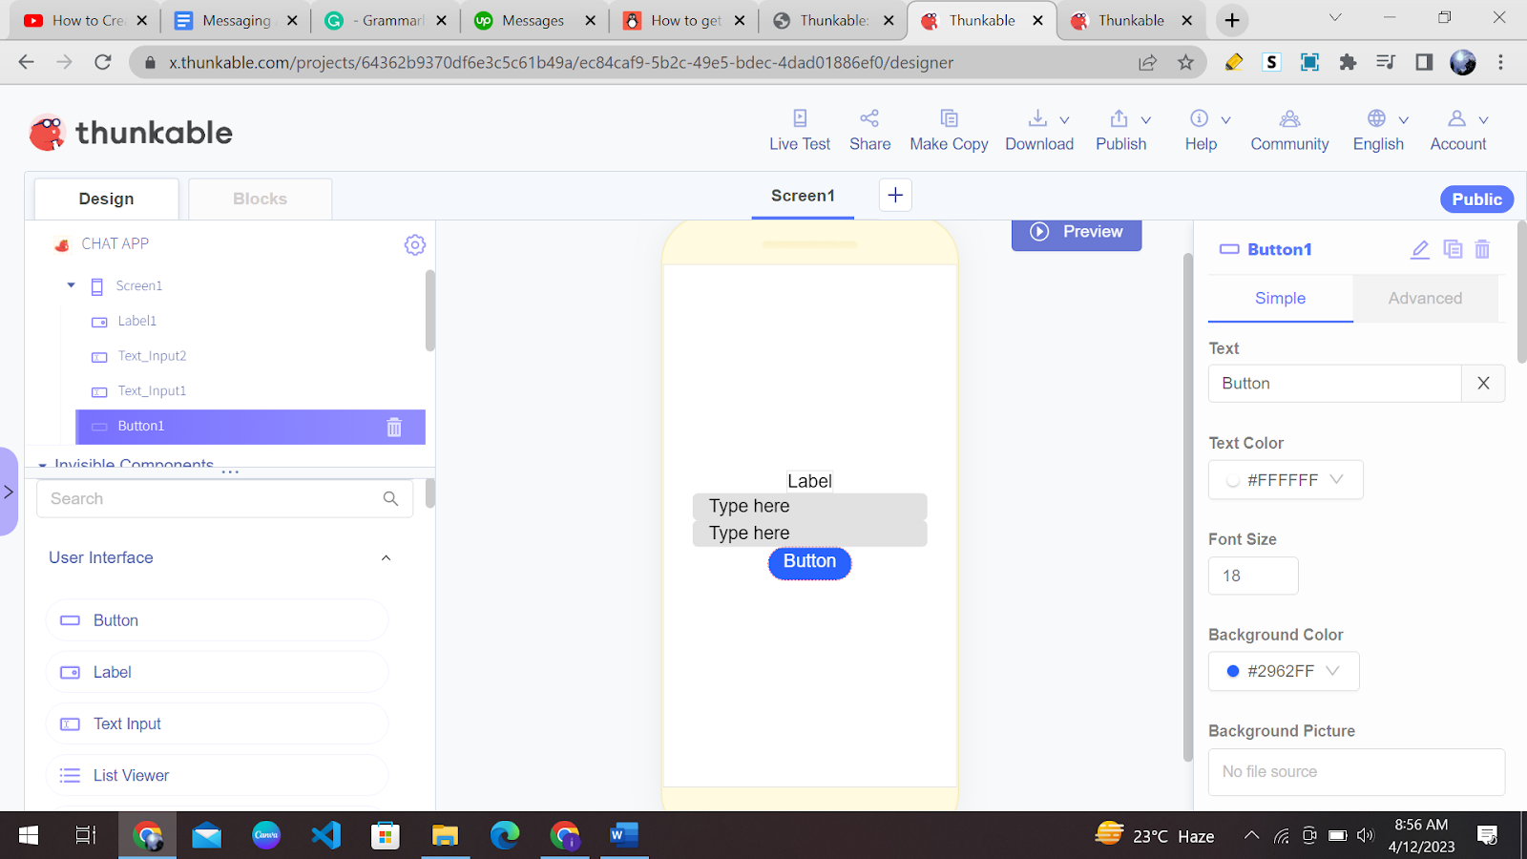Open Microsoft Edge from the taskbar
The width and height of the screenshot is (1527, 859).
505,836
